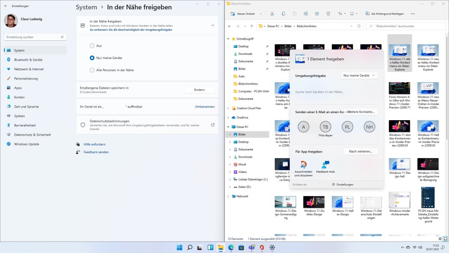Open Windows Update settings category
Image resolution: width=449 pixels, height=253 pixels.
35,144
